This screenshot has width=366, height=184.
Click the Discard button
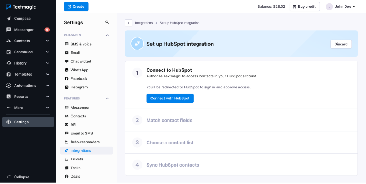pyautogui.click(x=341, y=44)
